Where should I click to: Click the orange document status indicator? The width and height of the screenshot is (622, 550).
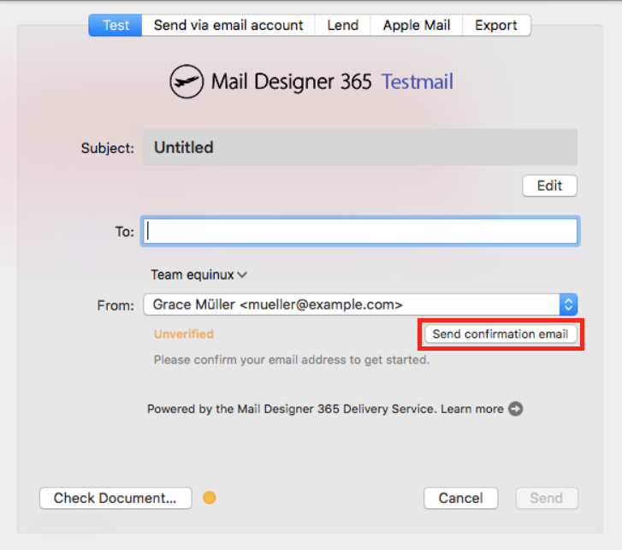(210, 498)
